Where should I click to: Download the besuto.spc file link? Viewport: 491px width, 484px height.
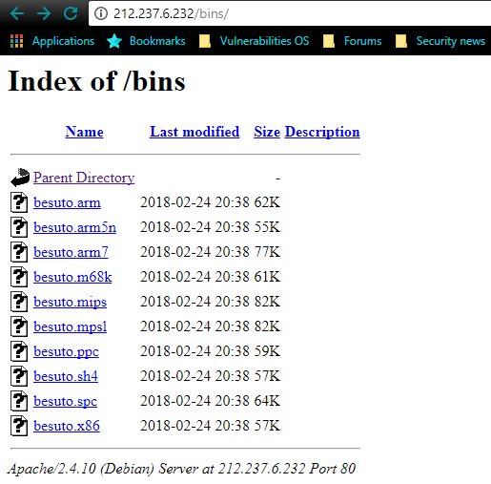click(x=66, y=401)
